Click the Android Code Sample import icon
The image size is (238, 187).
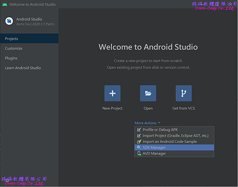(x=139, y=141)
